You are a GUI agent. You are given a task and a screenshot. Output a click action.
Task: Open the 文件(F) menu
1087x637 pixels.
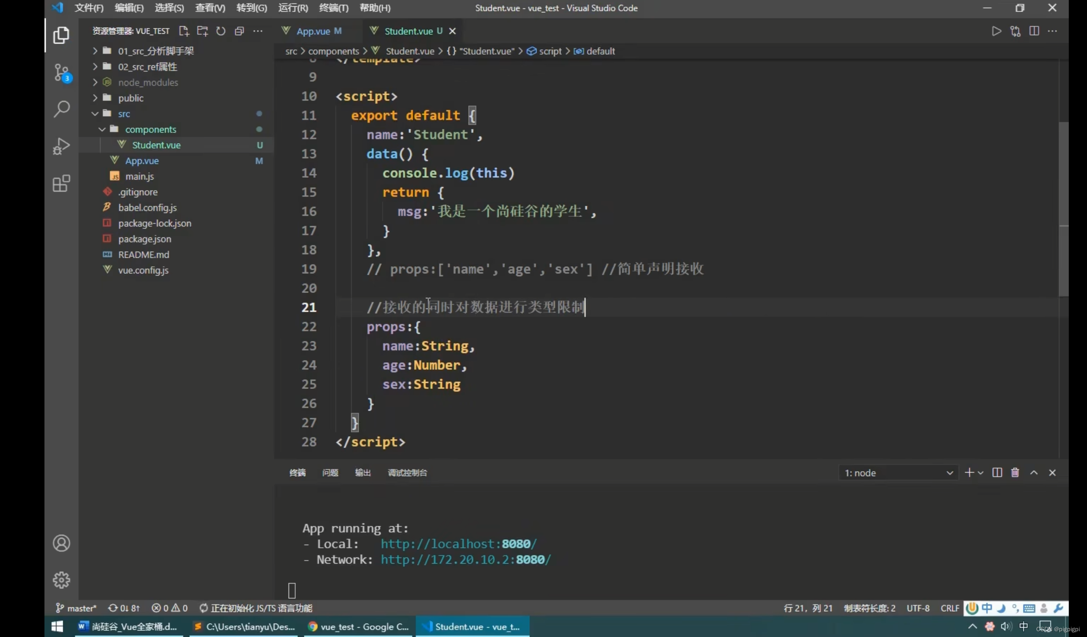click(x=89, y=8)
